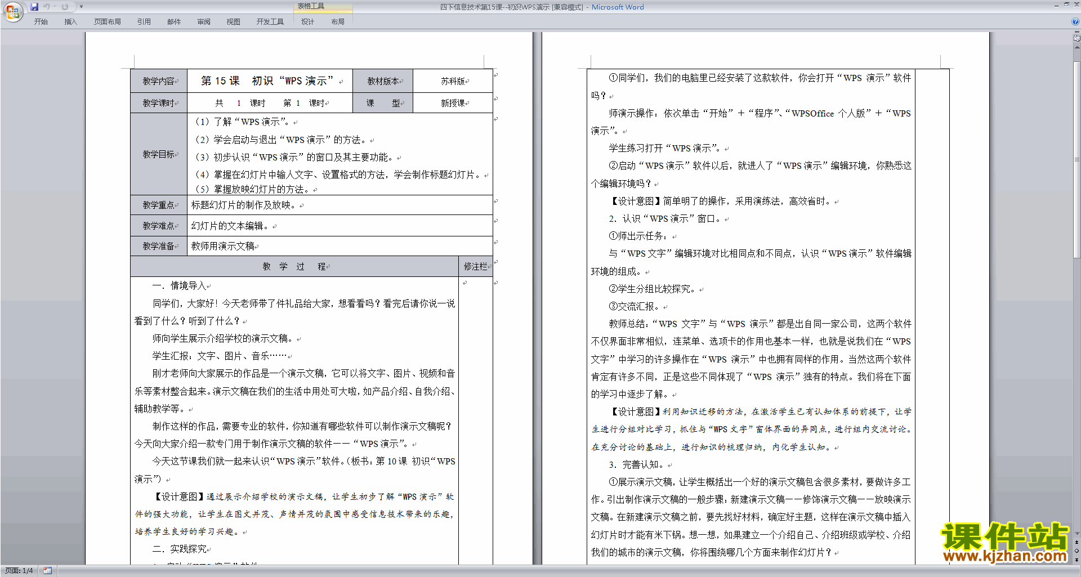Click the 教学准备 label cell
The width and height of the screenshot is (1081, 577).
(159, 246)
